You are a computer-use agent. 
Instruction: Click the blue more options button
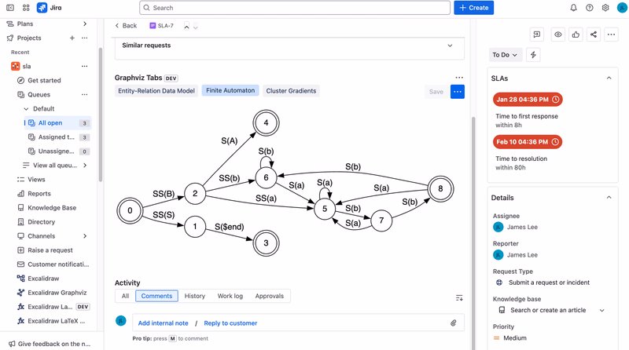458,92
